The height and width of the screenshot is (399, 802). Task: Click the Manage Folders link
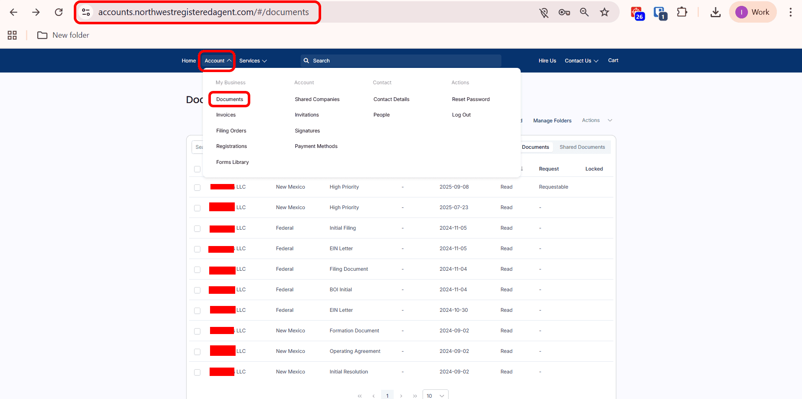pos(552,121)
